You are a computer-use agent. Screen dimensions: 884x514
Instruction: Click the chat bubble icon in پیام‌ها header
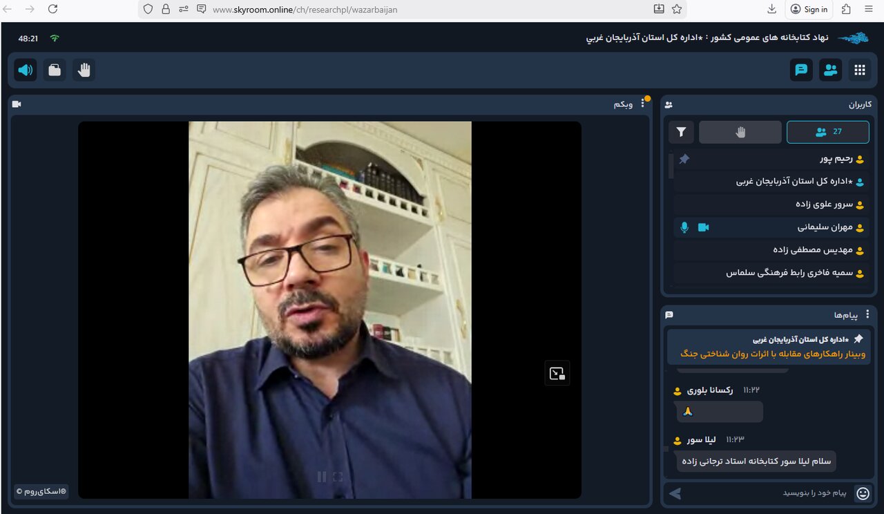tap(669, 315)
